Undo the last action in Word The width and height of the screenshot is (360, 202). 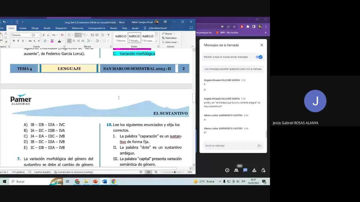coord(4,22)
